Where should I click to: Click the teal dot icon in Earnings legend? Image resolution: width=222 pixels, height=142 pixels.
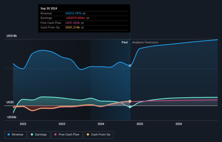32,134
